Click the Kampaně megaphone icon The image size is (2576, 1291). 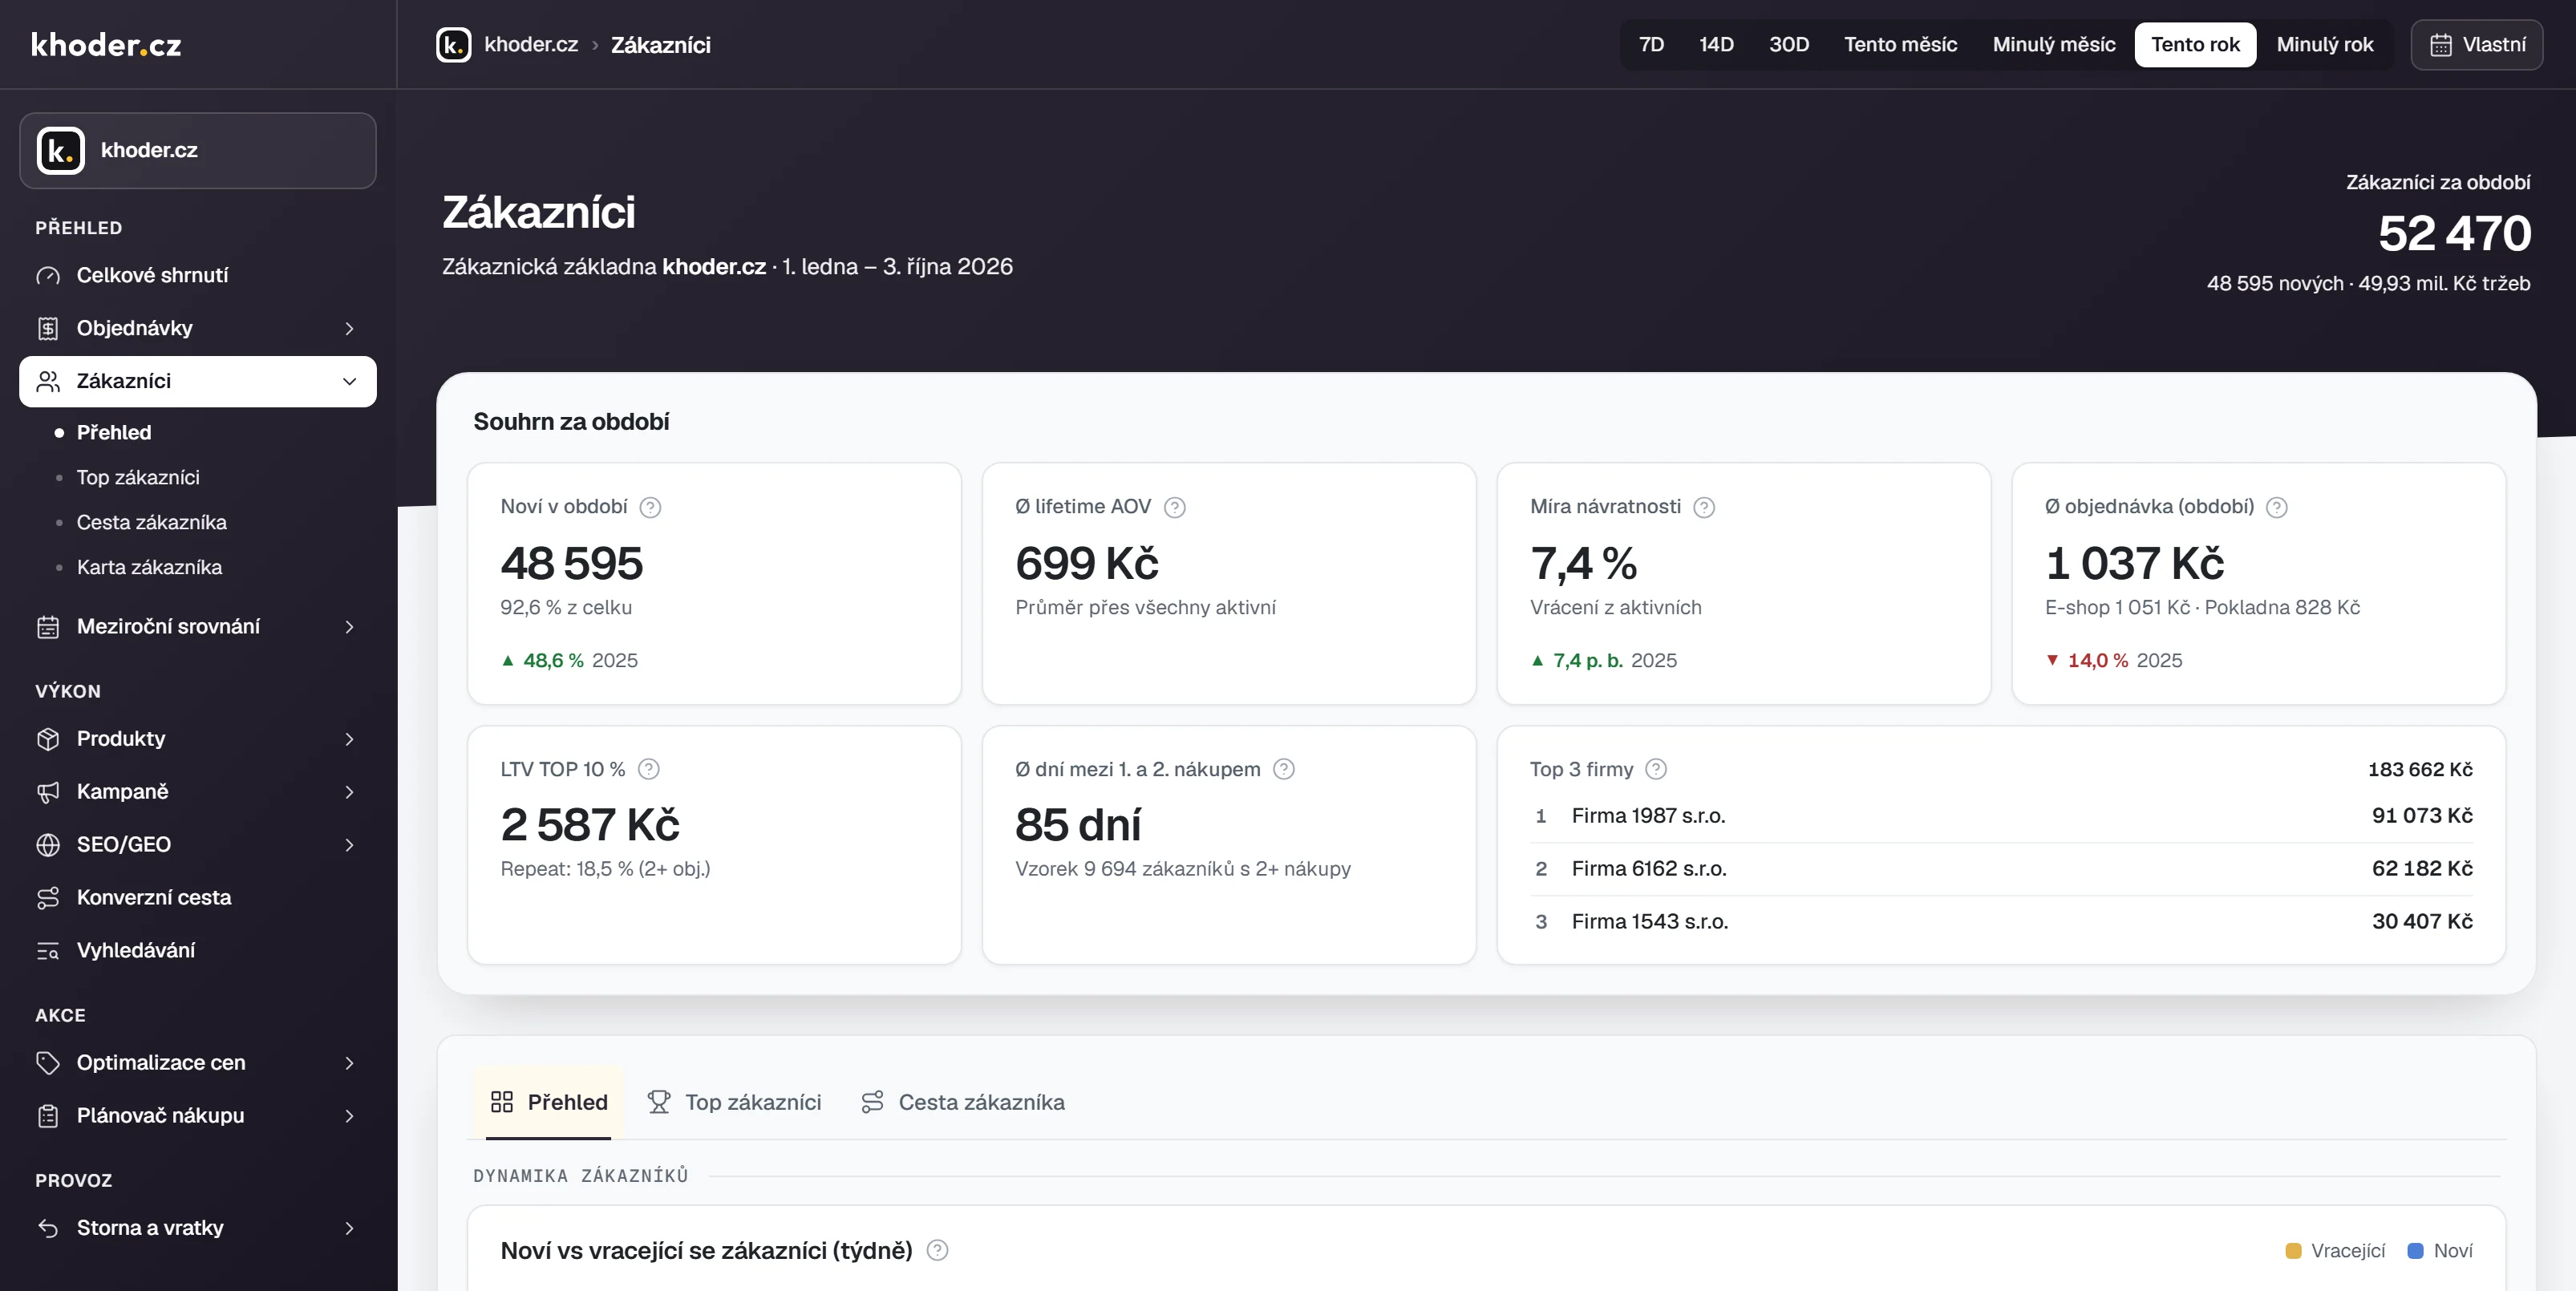48,792
